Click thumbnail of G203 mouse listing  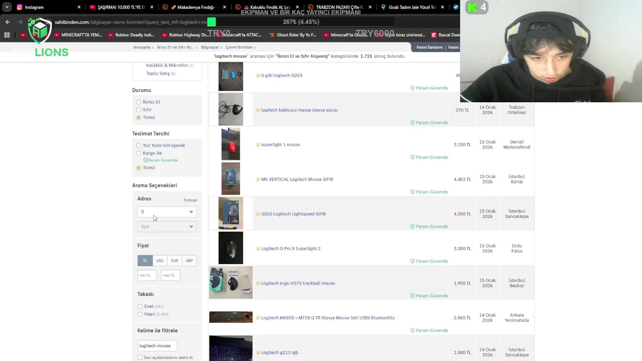[231, 76]
